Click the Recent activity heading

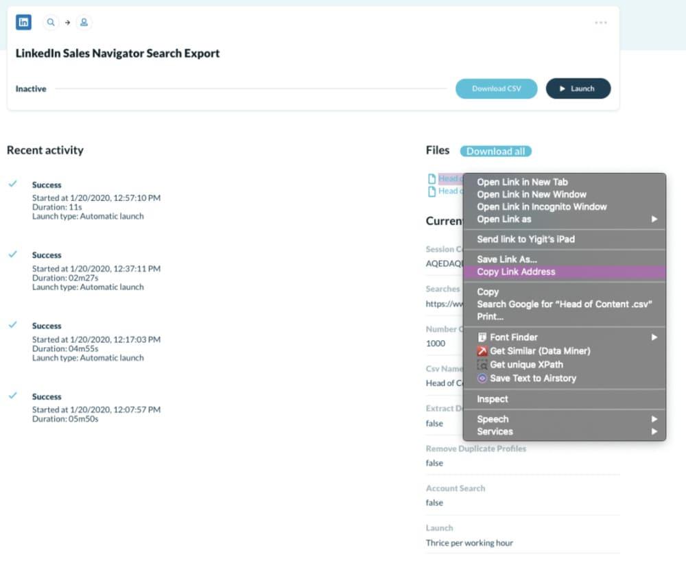(45, 150)
